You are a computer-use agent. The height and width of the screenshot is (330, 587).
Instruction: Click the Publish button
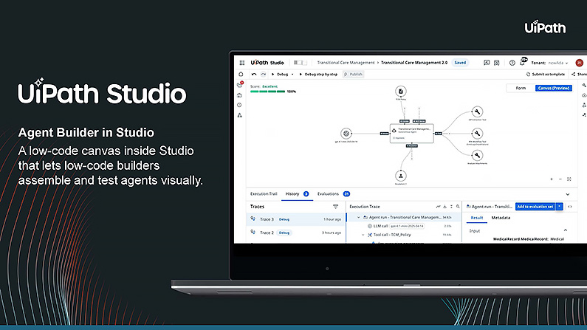(x=353, y=75)
